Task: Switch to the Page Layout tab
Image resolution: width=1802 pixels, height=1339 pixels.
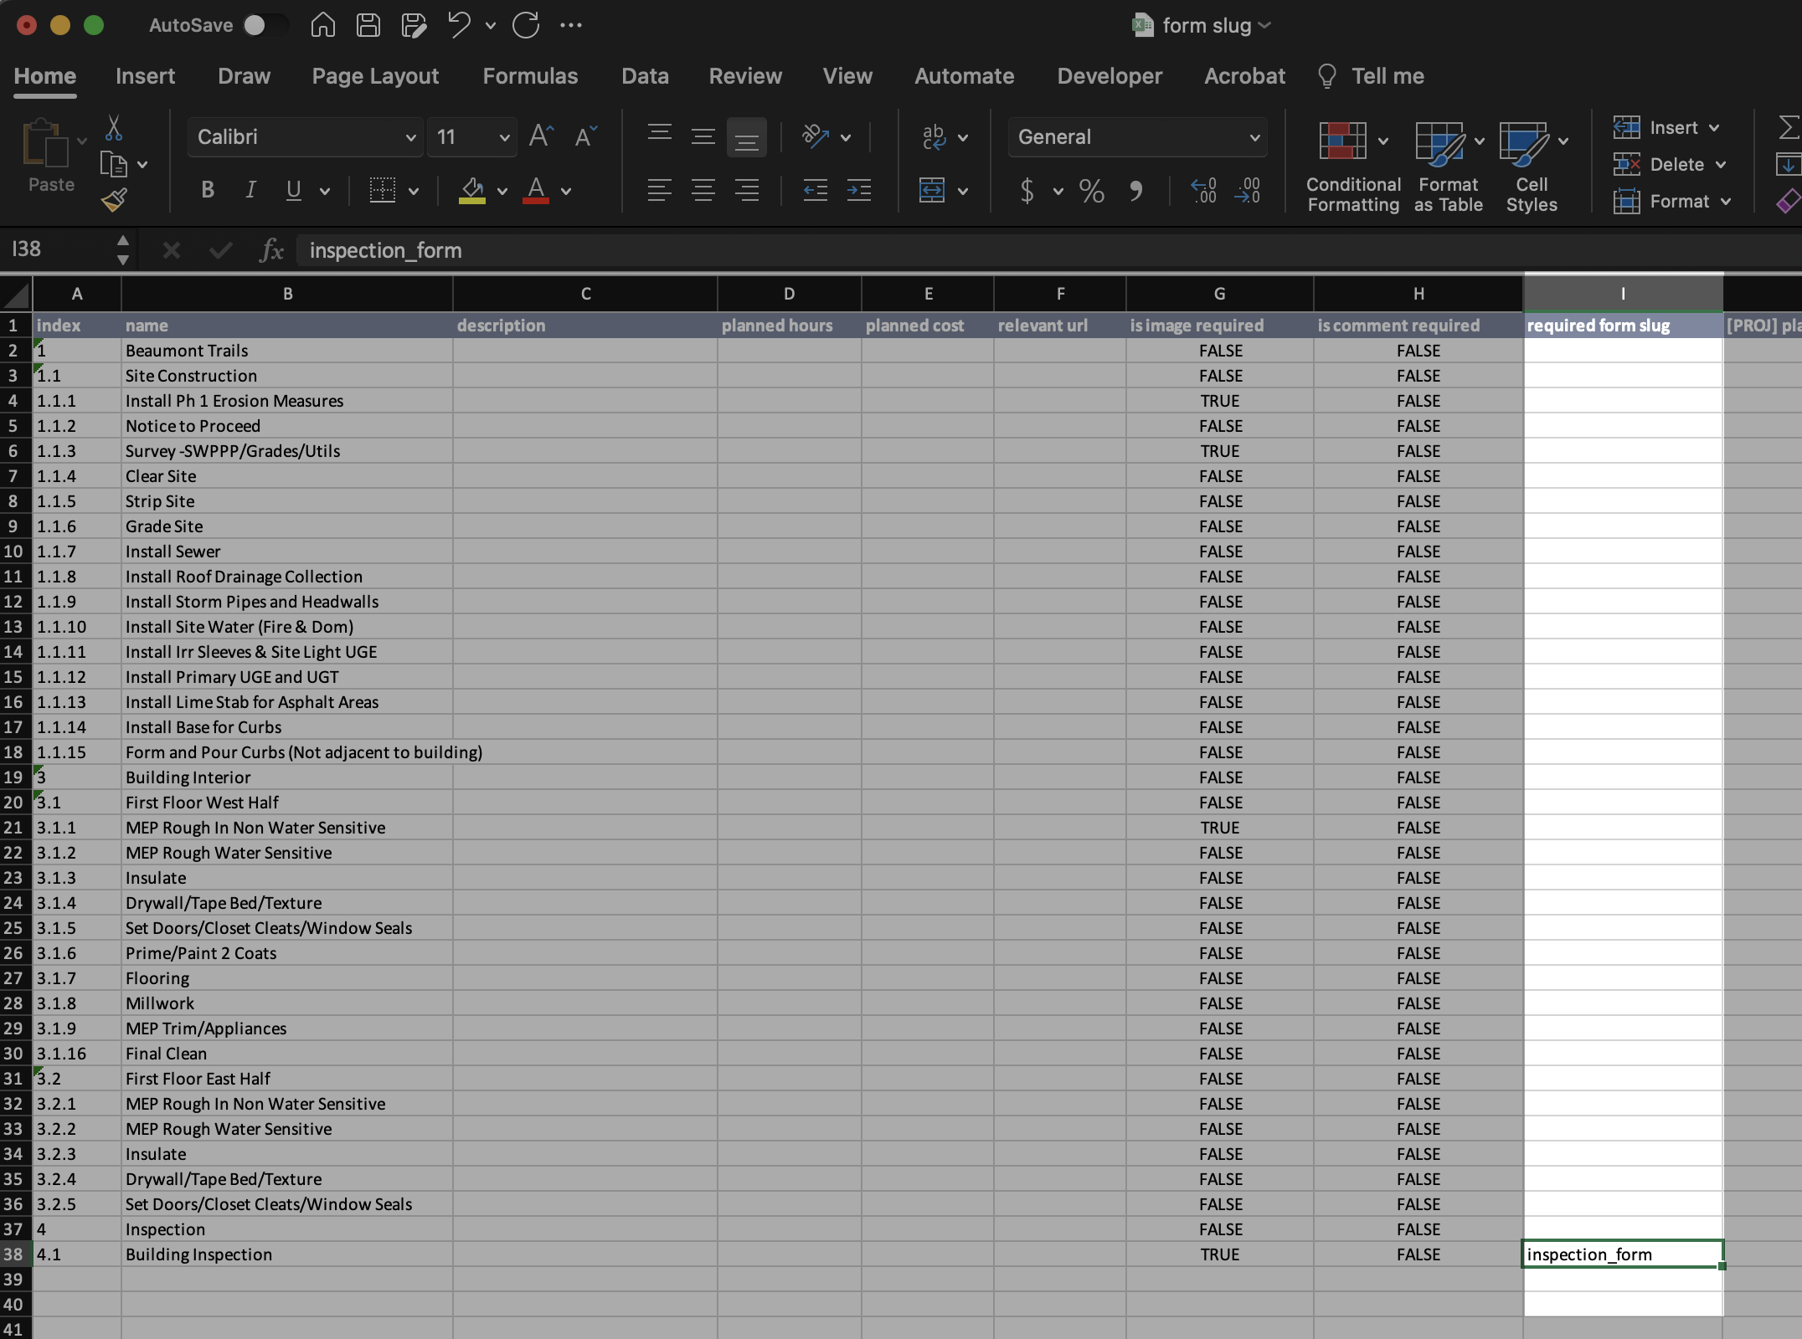Action: point(375,76)
